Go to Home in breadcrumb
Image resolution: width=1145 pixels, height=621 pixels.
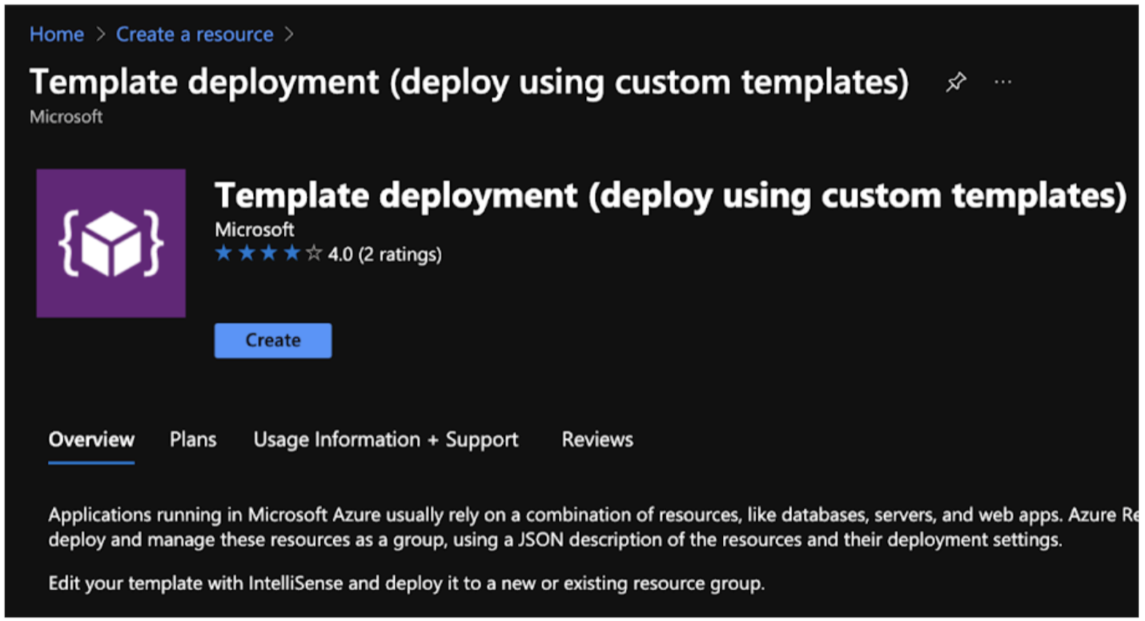pyautogui.click(x=57, y=34)
